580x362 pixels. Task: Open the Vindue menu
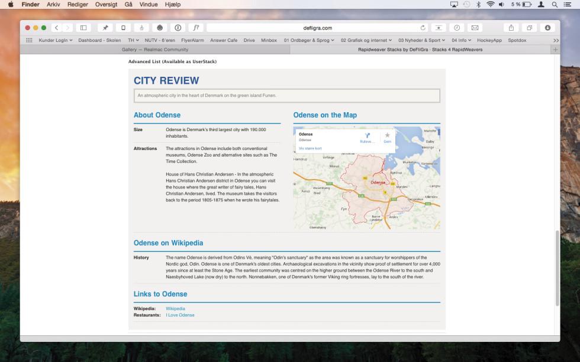[149, 4]
